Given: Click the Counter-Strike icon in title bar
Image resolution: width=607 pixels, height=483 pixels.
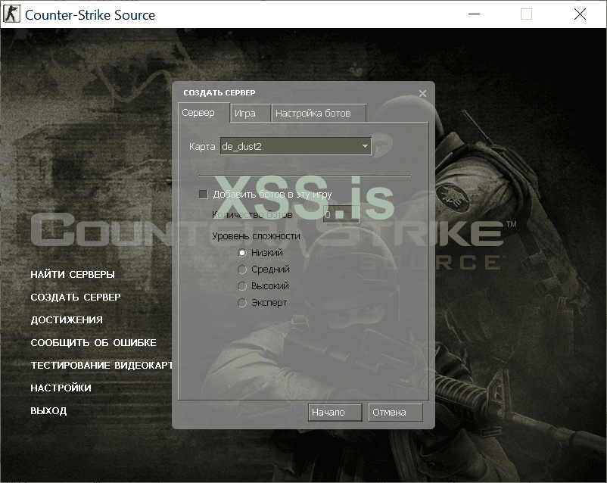Looking at the screenshot, I should [x=11, y=14].
